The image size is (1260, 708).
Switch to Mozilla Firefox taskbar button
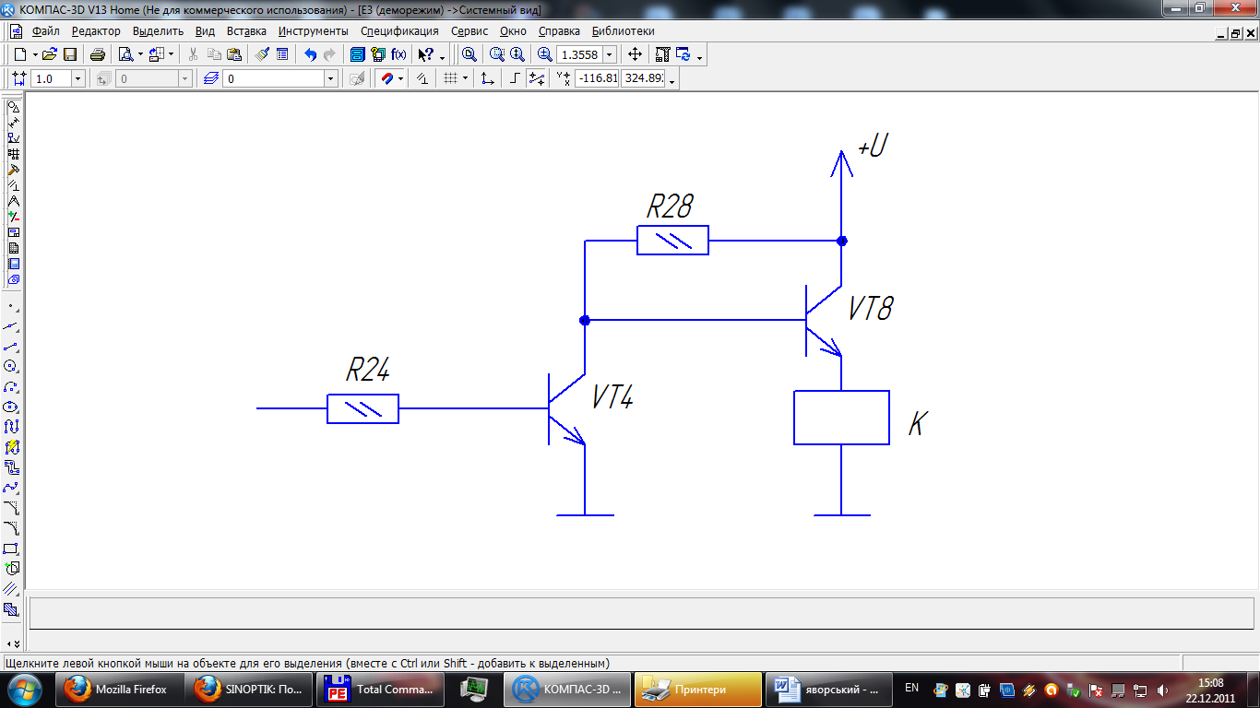[x=119, y=689]
